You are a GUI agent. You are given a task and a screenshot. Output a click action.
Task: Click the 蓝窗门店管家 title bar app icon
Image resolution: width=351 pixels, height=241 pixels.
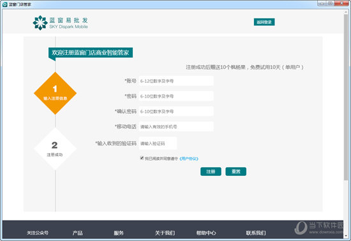(x=4, y=4)
